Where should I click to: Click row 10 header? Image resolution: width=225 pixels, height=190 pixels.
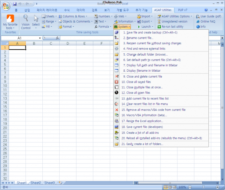click(x=5, y=86)
